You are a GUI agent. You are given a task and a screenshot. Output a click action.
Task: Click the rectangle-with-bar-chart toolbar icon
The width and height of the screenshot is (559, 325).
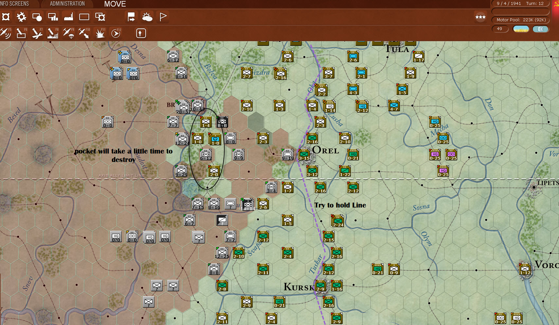[x=53, y=17]
